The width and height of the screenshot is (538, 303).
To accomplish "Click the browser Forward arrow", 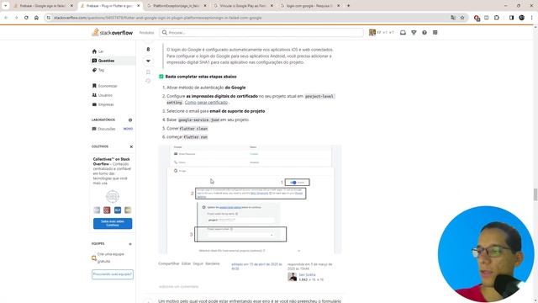I will pos(16,18).
